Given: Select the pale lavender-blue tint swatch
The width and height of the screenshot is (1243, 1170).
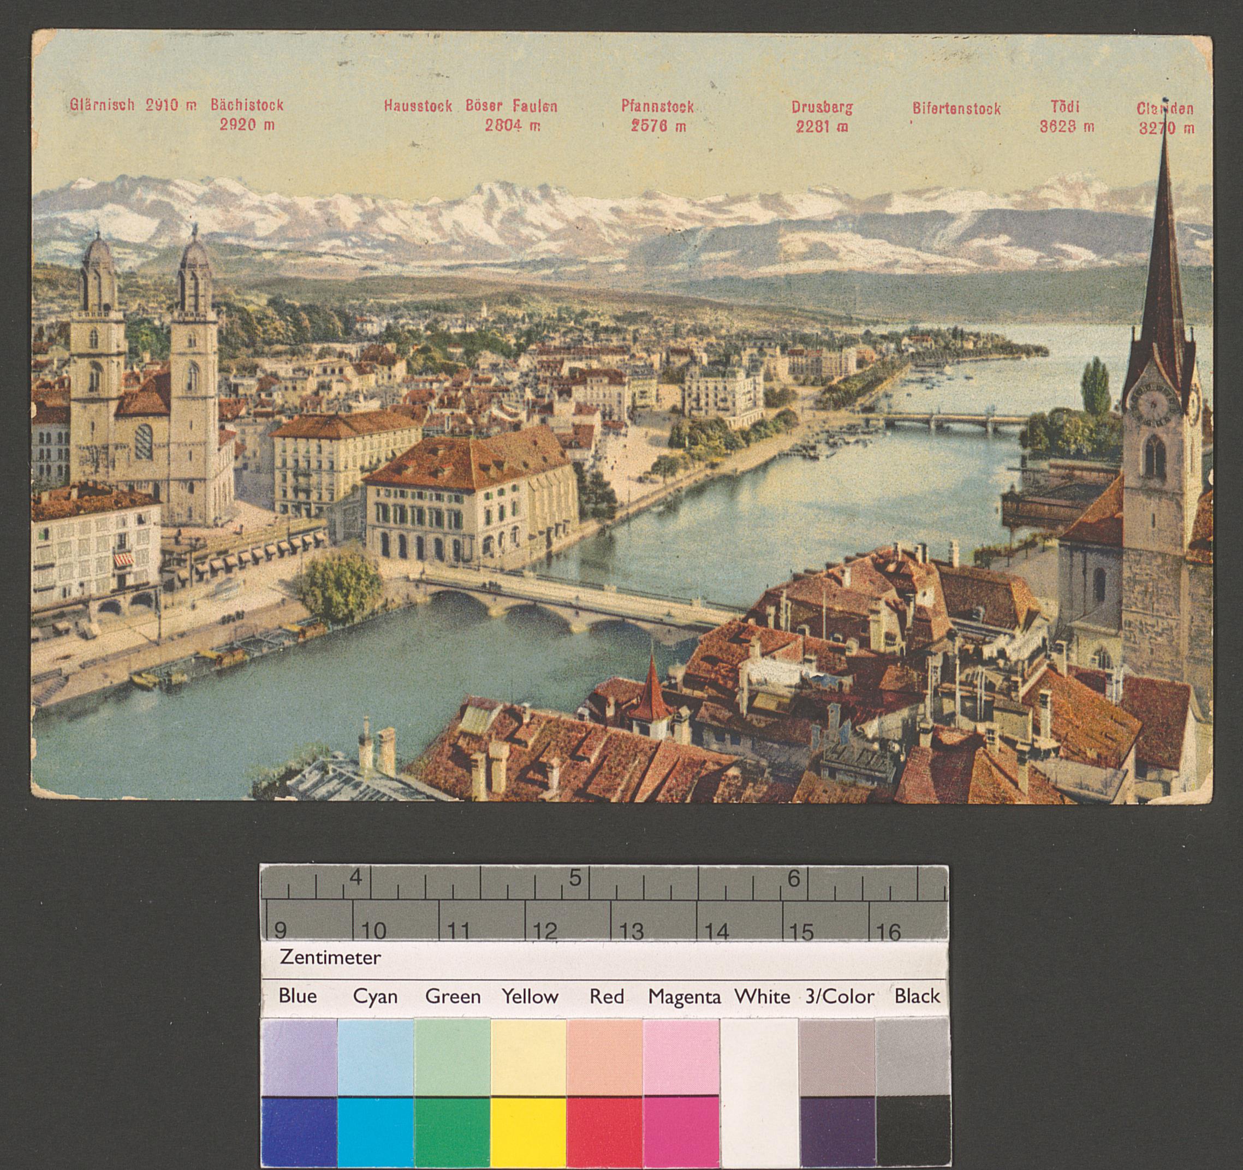Looking at the screenshot, I should (299, 1057).
